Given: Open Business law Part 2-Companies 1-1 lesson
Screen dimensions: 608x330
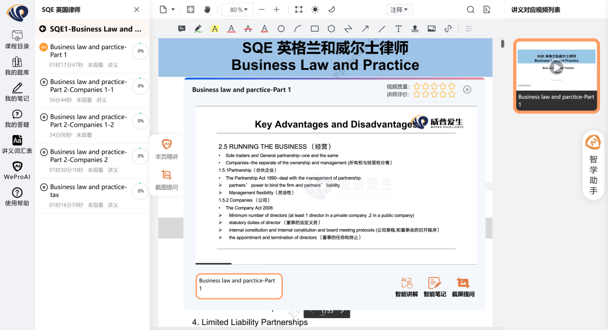Looking at the screenshot, I should click(88, 86).
